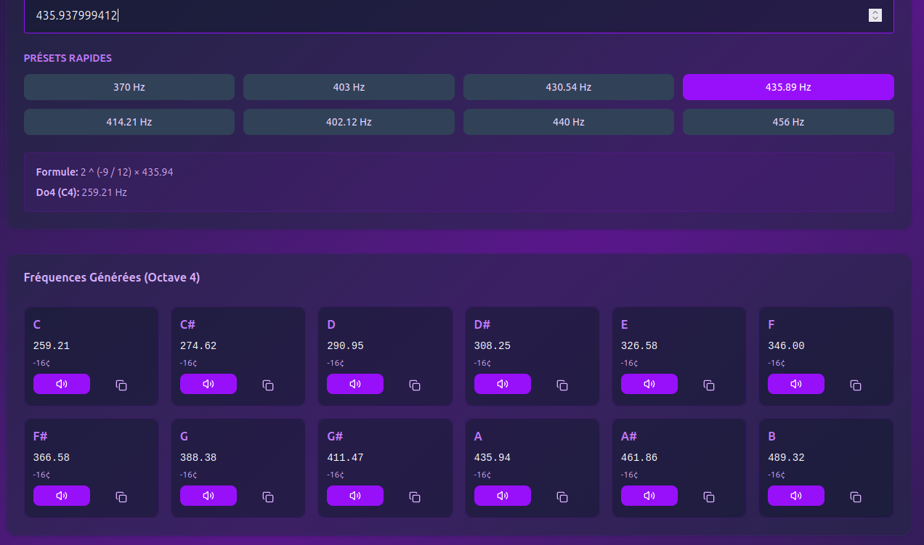This screenshot has width=924, height=545.
Task: Copy the C# frequency value
Action: (268, 385)
